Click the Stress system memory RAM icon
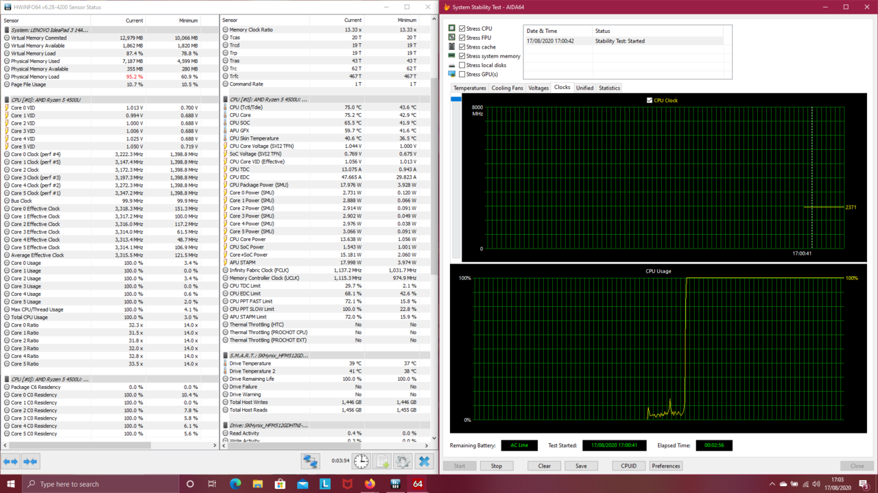This screenshot has width=878, height=493. click(x=451, y=55)
